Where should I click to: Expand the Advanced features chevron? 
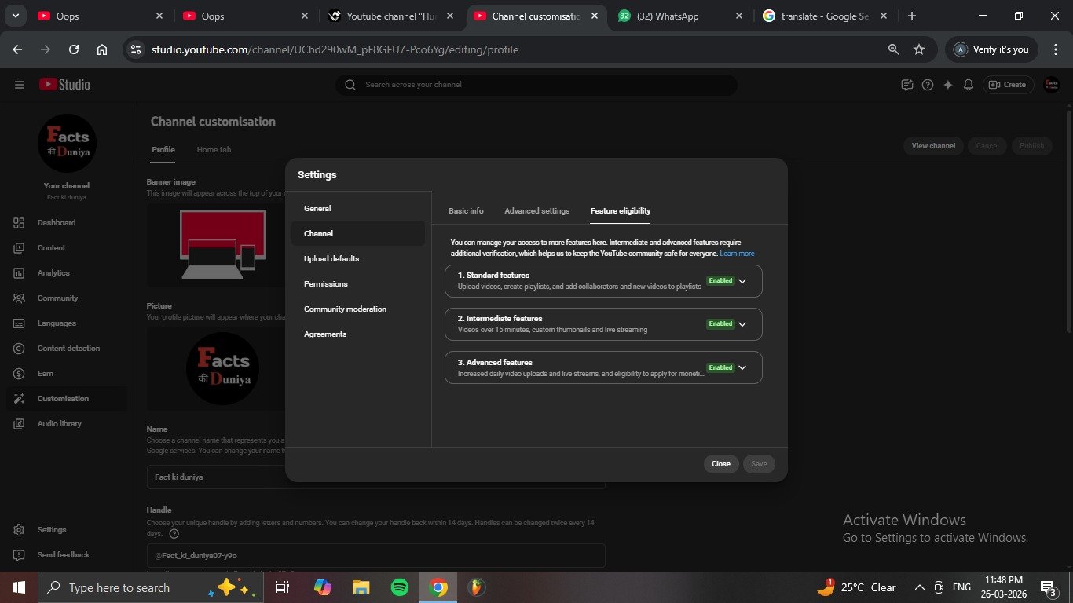coord(742,367)
